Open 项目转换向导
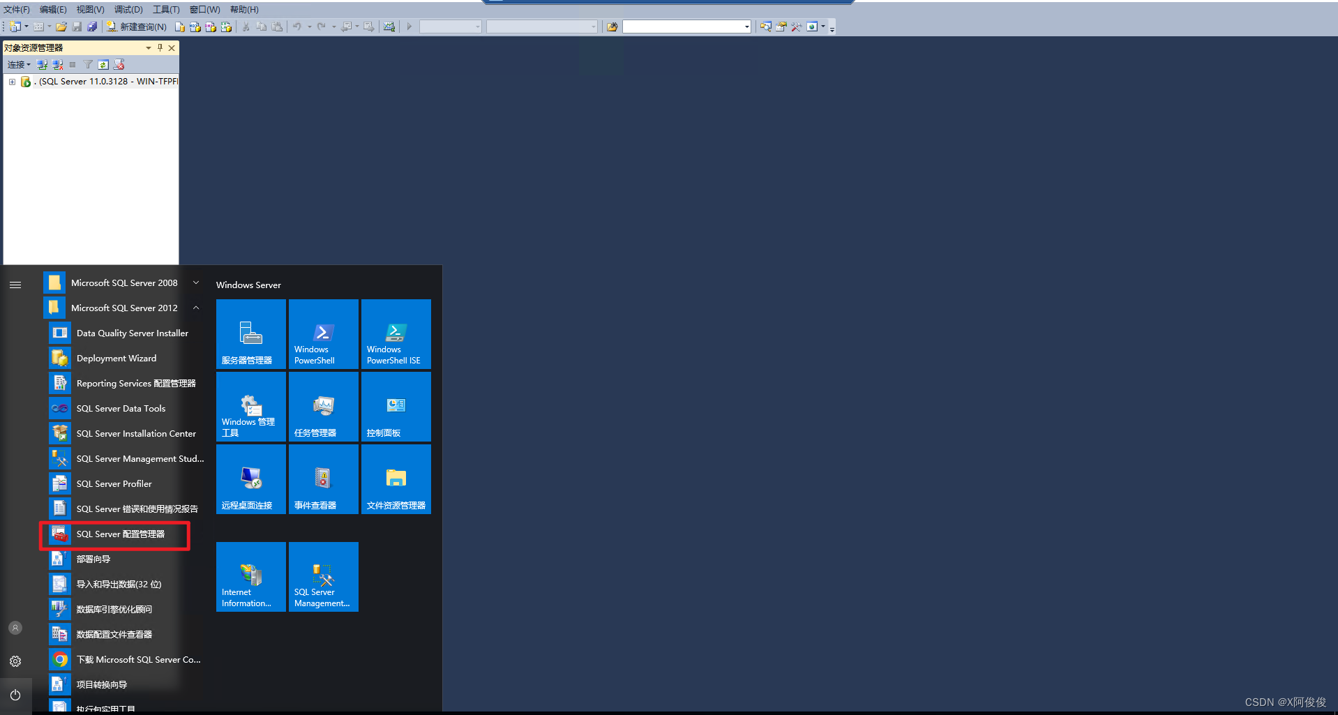Viewport: 1338px width, 715px height. (126, 684)
